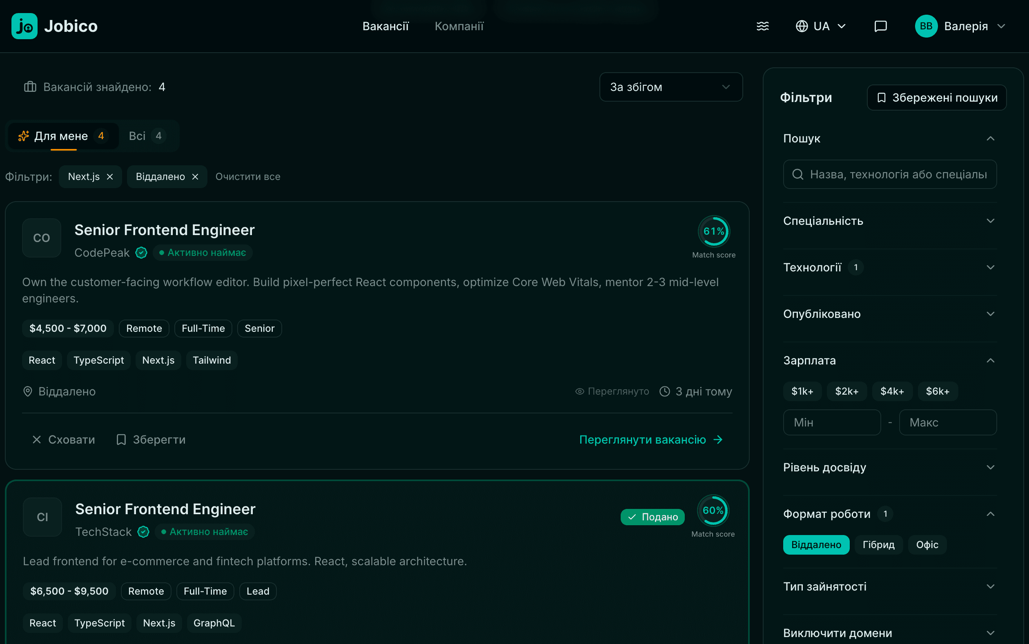Screen dimensions: 1029x644
Task: Click the location pin icon by Віддалено
Action: (28, 391)
